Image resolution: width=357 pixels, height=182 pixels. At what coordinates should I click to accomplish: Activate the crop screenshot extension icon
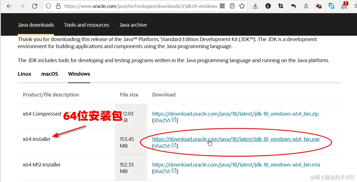tap(280, 6)
